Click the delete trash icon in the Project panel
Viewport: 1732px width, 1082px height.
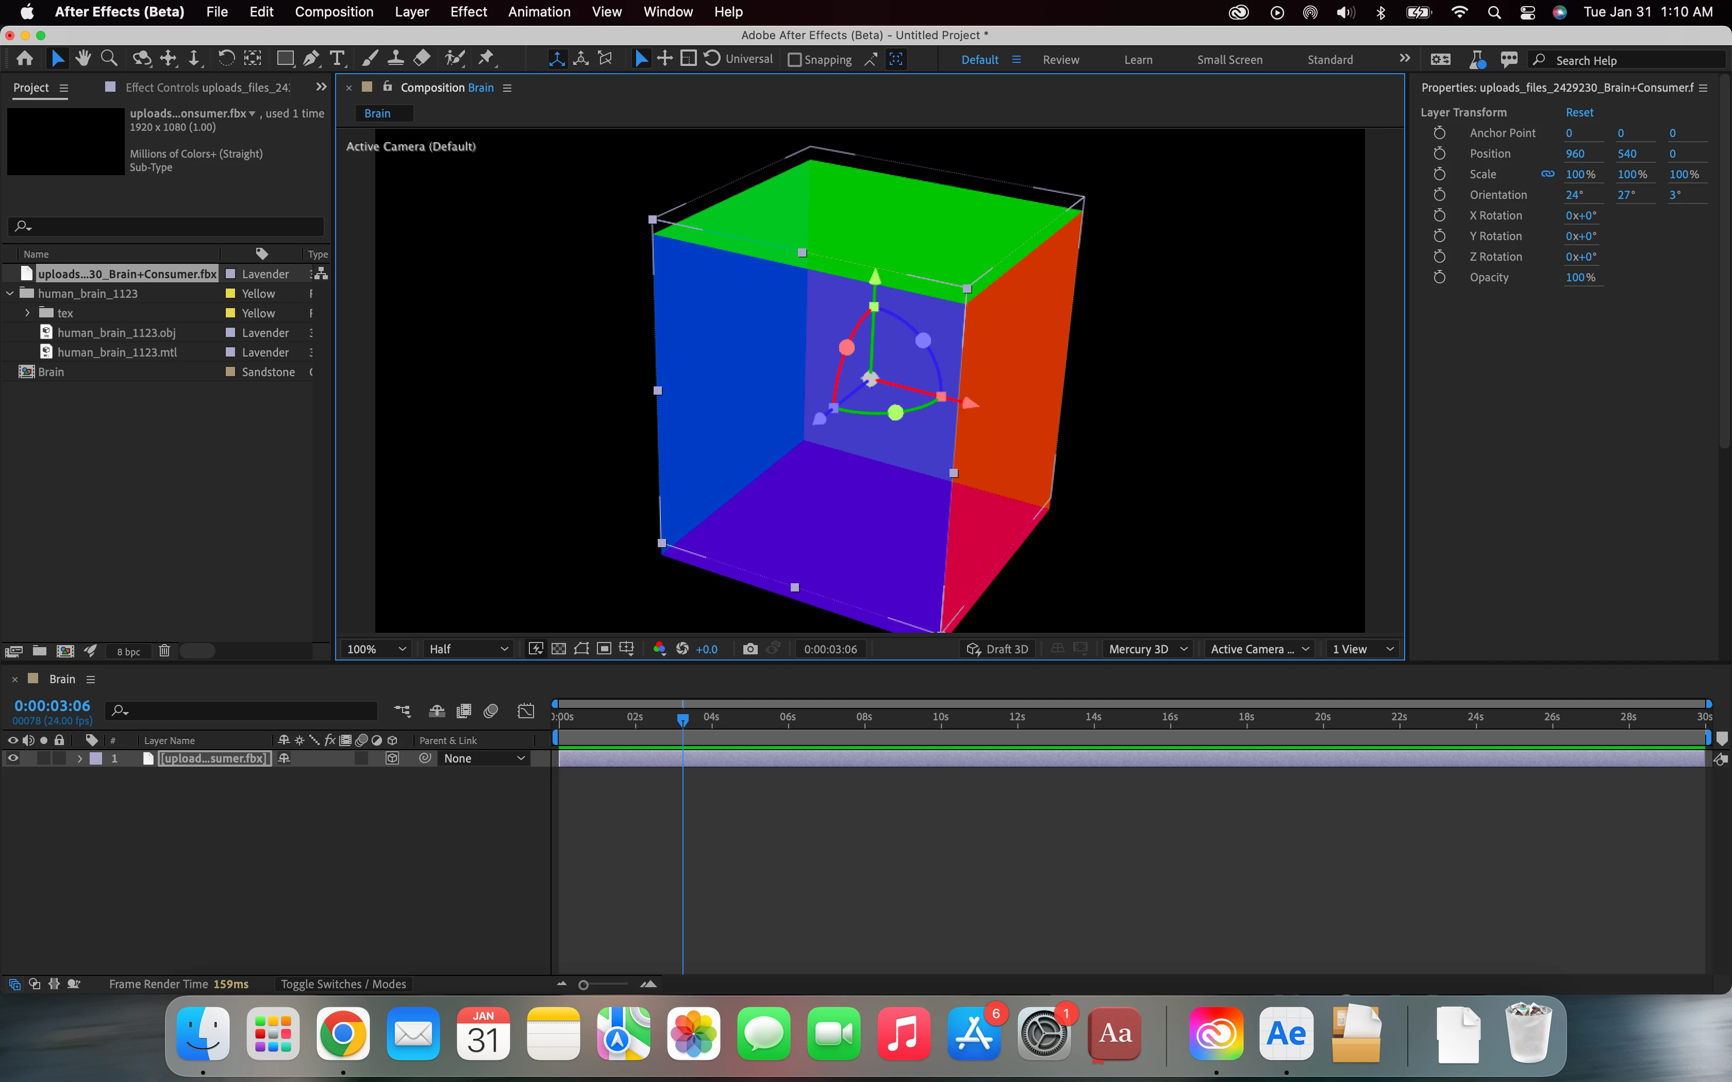[164, 650]
